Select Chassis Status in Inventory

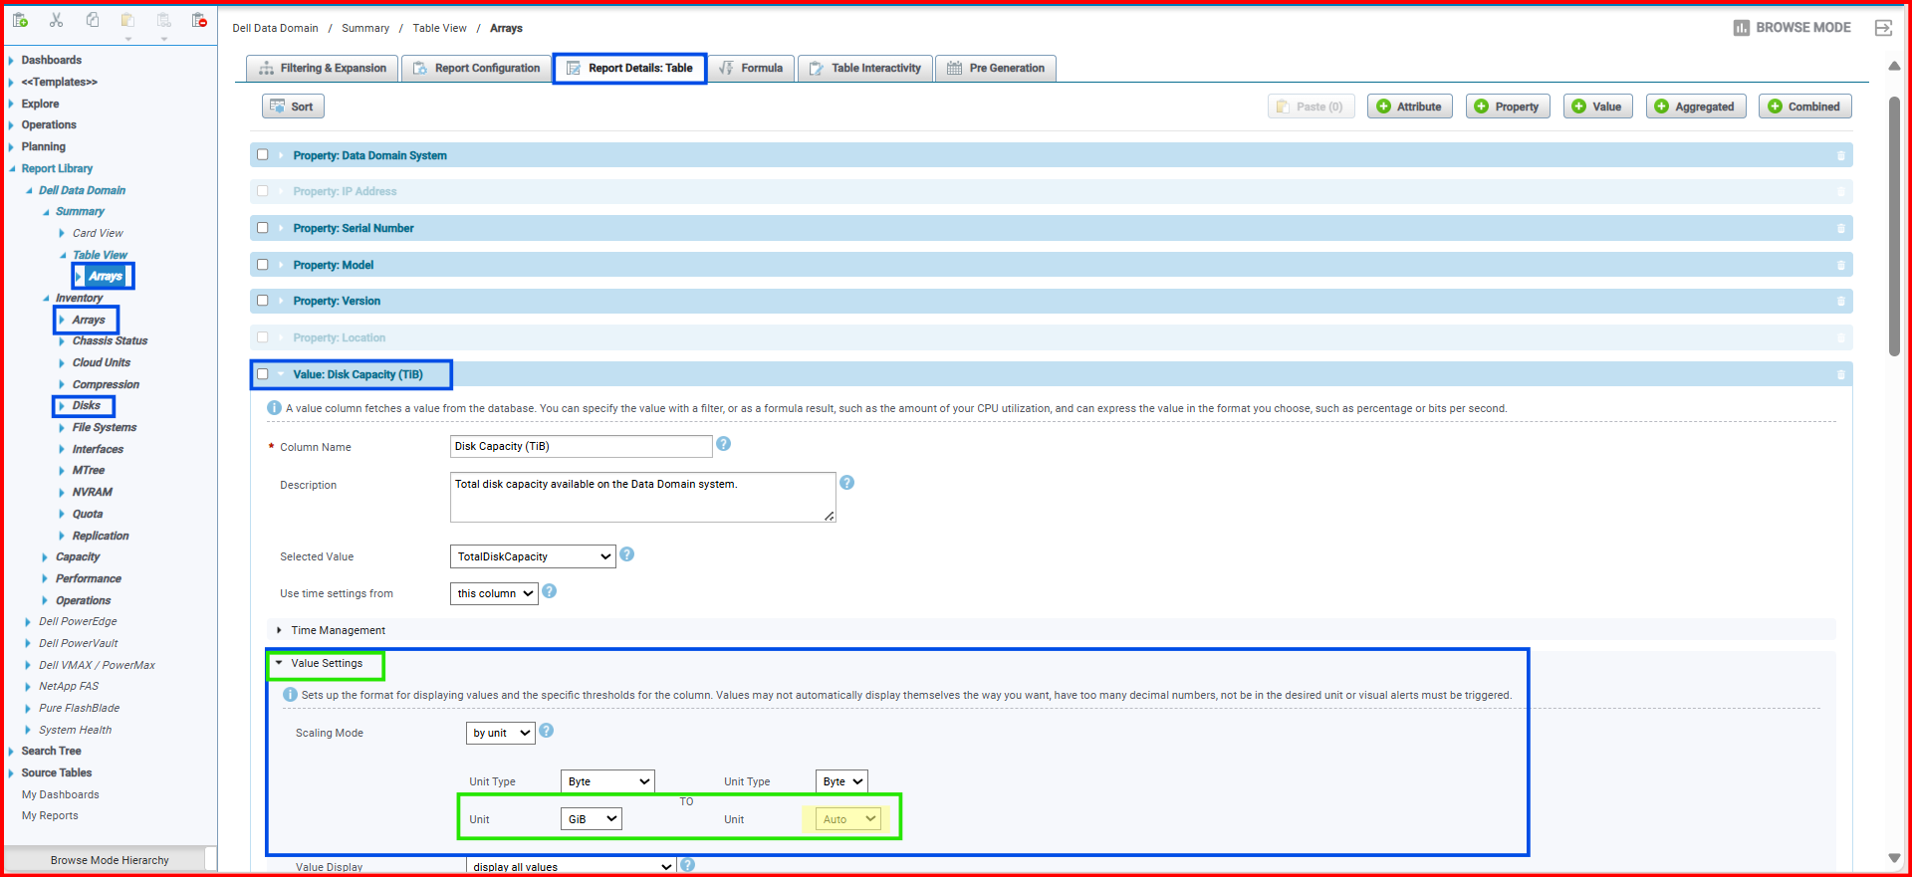click(x=110, y=340)
